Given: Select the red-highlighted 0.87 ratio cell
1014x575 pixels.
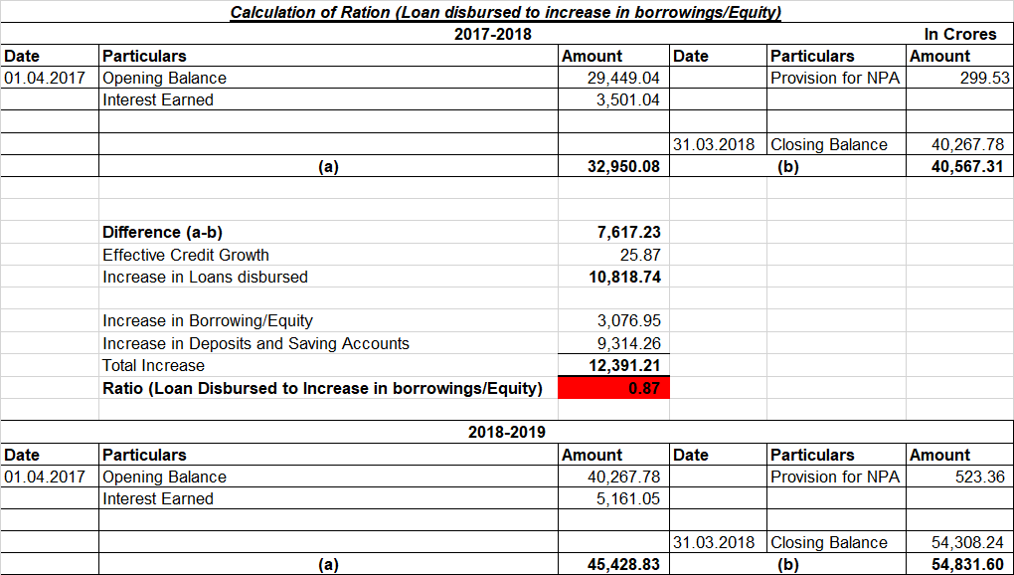Looking at the screenshot, I should point(614,388).
